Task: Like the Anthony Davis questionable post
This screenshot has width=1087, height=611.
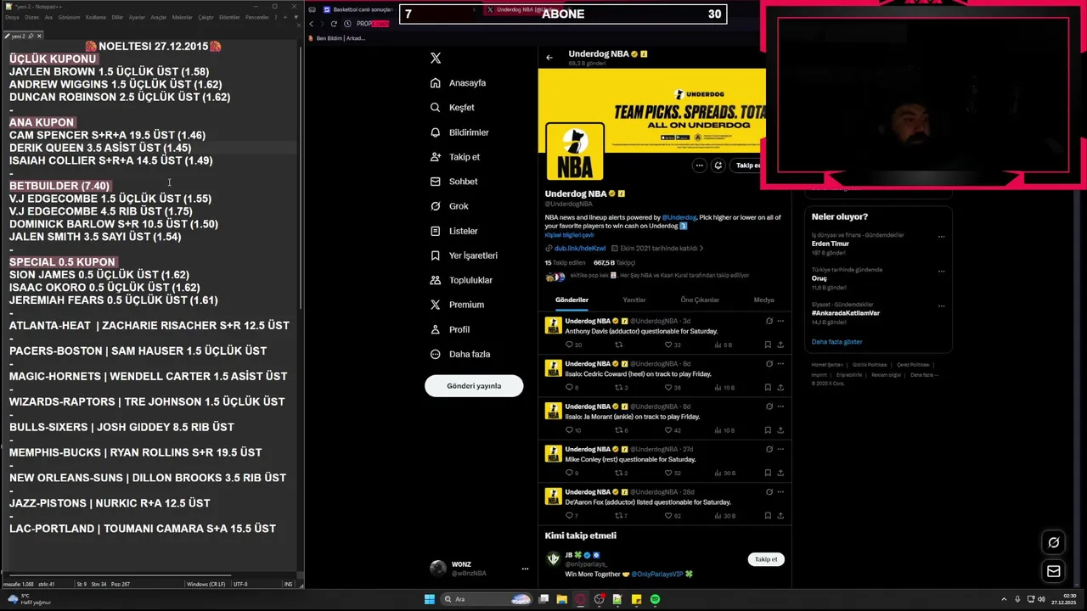Action: (668, 345)
